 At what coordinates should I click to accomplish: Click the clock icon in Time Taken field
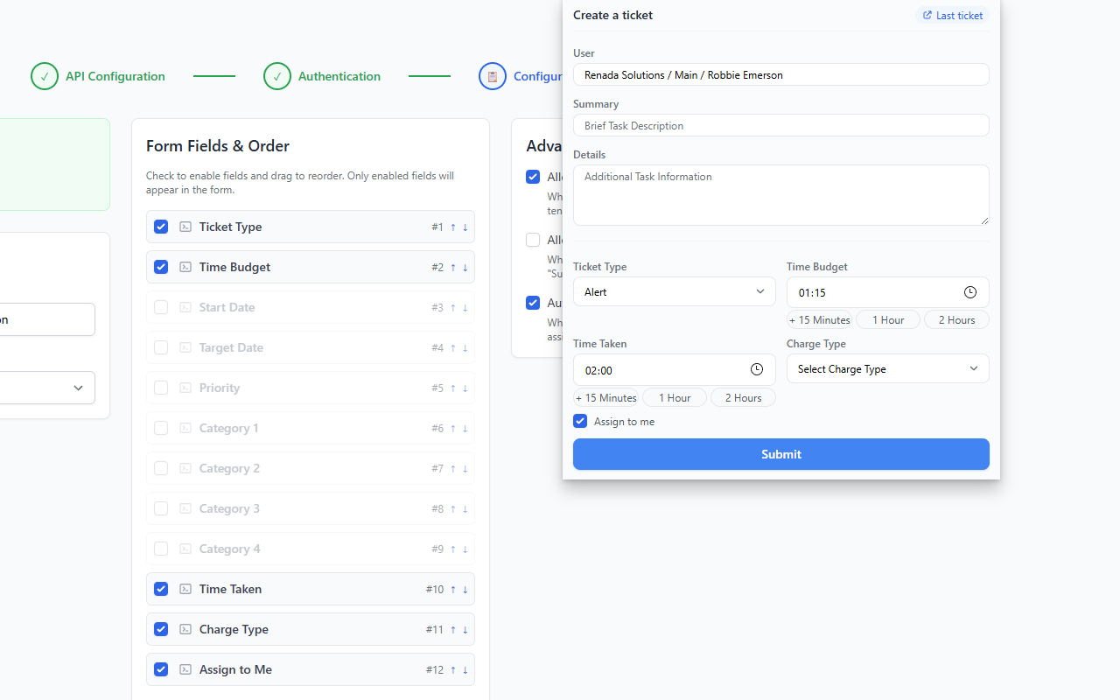tap(756, 369)
